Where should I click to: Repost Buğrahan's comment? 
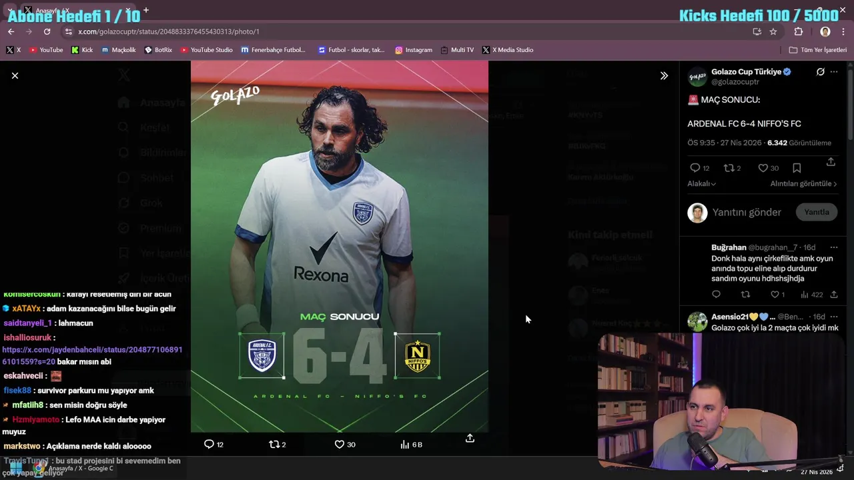[x=746, y=295]
